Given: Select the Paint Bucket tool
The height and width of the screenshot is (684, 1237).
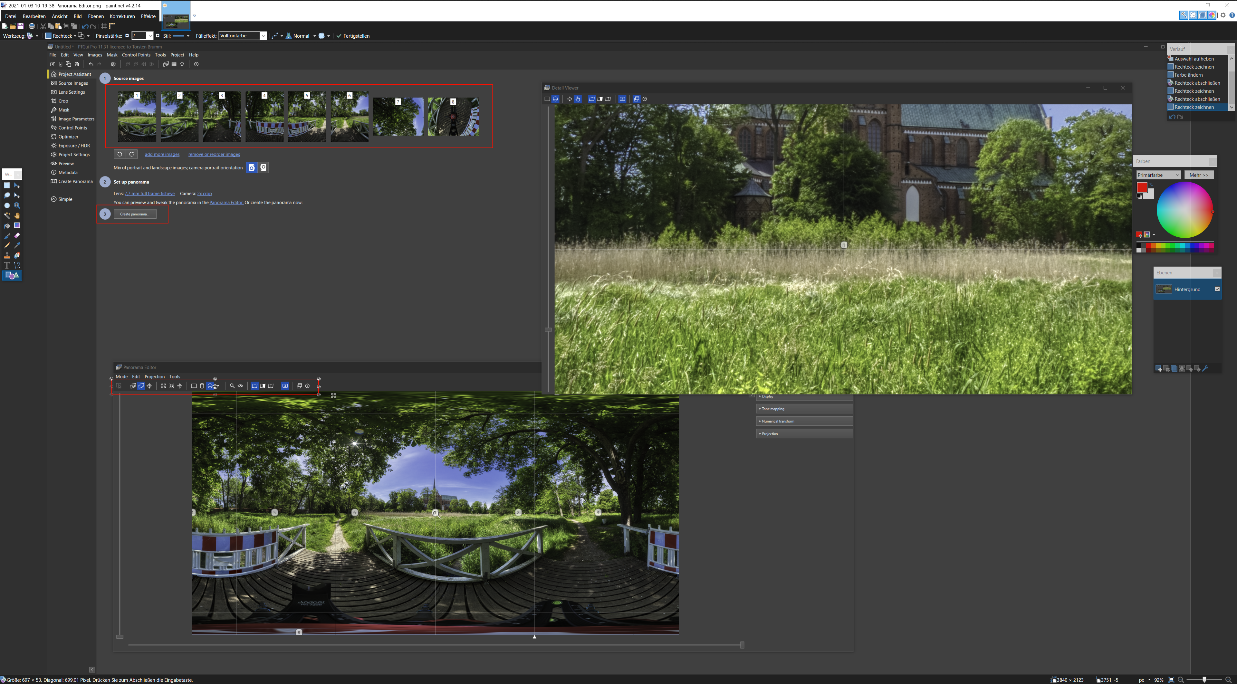Looking at the screenshot, I should tap(7, 226).
